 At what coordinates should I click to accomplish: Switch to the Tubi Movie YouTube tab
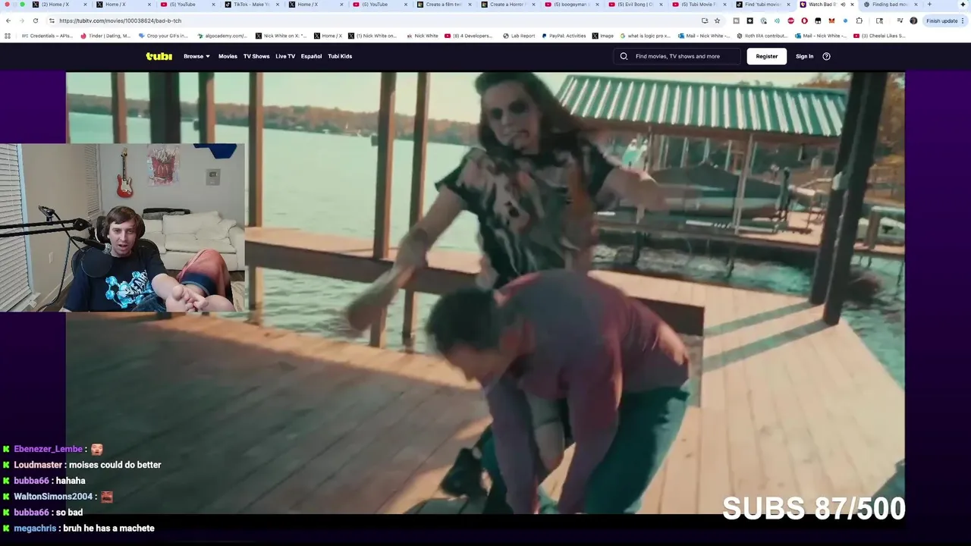[699, 5]
